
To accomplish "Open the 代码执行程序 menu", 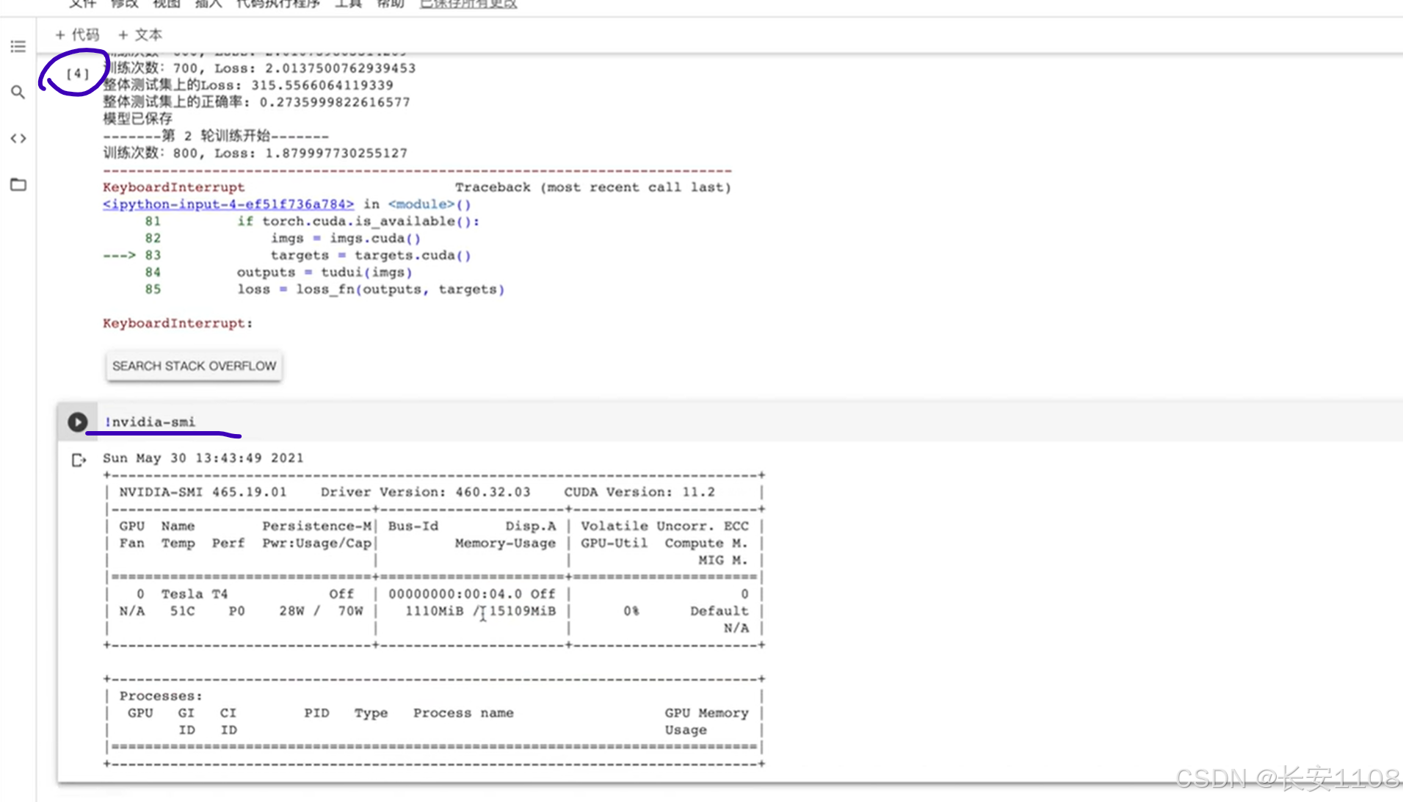I will point(278,4).
